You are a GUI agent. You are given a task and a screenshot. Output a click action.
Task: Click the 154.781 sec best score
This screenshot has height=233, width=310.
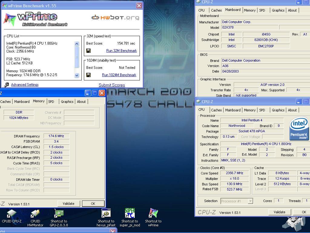tap(126, 43)
